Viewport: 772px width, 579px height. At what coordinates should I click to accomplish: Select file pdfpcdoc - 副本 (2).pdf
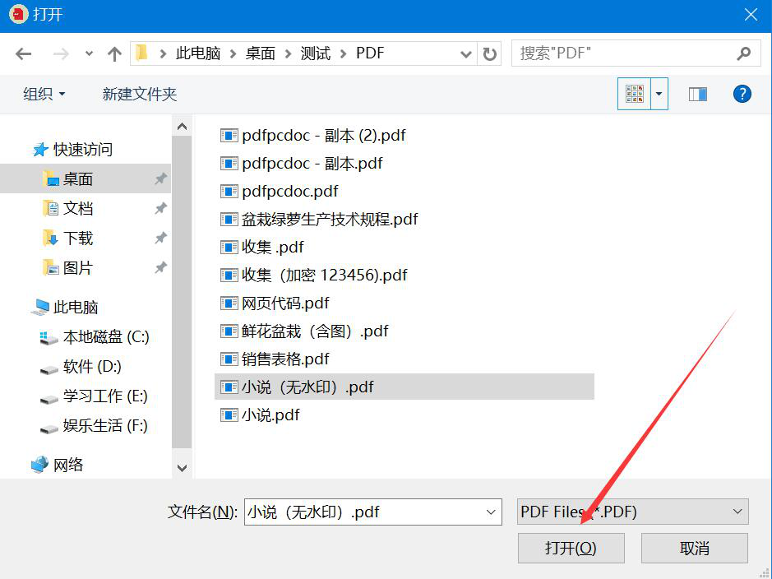click(312, 135)
